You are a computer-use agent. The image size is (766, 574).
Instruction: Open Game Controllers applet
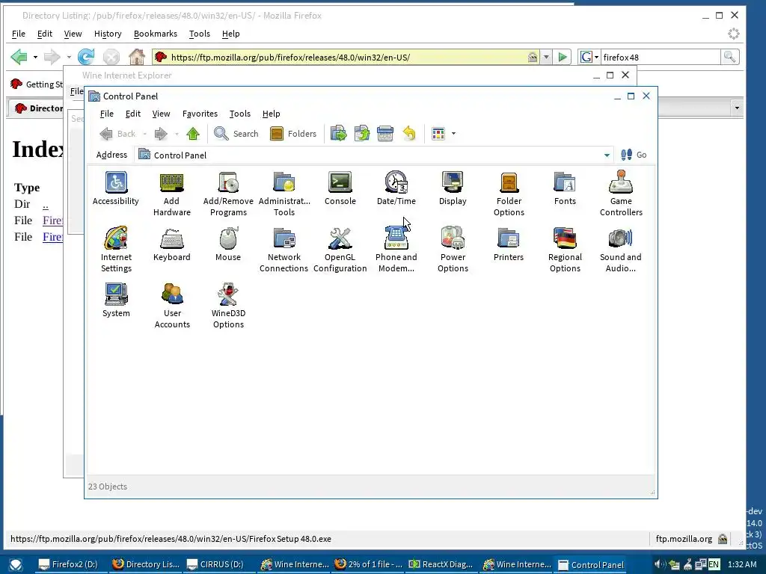pyautogui.click(x=621, y=194)
